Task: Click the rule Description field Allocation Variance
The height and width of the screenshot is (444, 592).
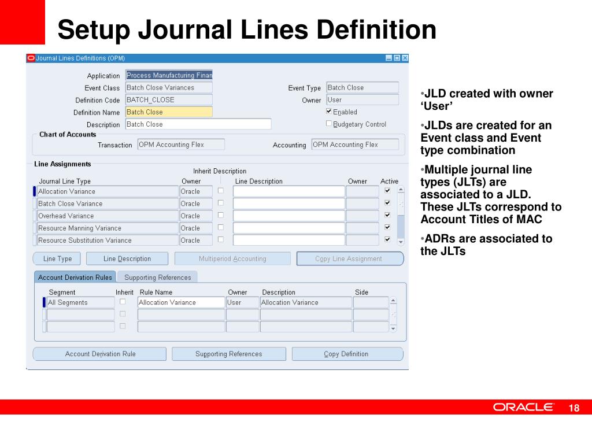Action: (x=306, y=302)
